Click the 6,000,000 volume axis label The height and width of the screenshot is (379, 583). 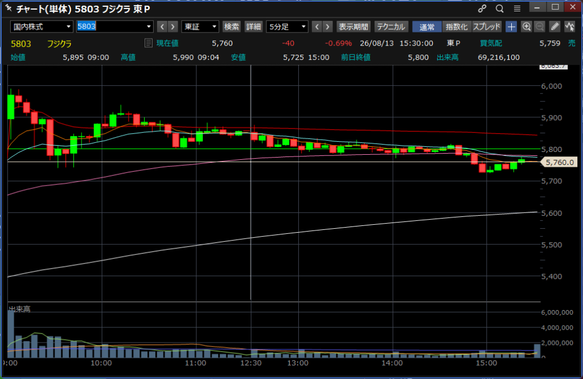click(557, 312)
